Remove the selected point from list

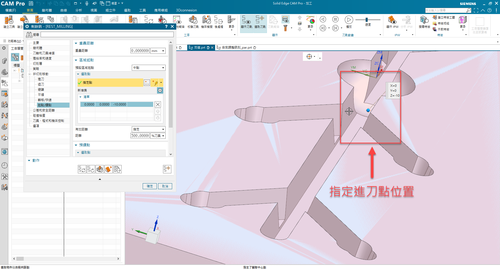(x=158, y=104)
